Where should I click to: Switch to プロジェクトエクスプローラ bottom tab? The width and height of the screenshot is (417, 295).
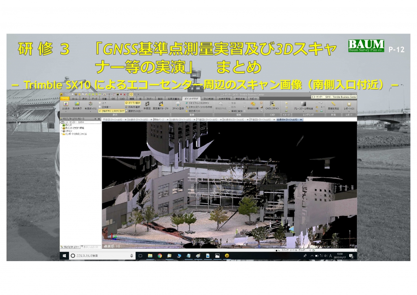[70, 247]
